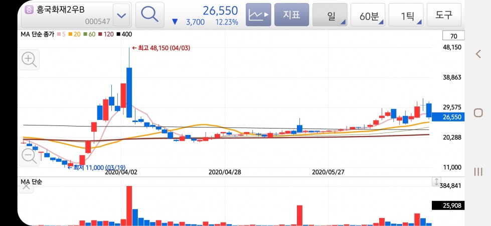Tap the 최고 48,150 (04/03) high marker
The height and width of the screenshot is (226, 491).
point(161,48)
